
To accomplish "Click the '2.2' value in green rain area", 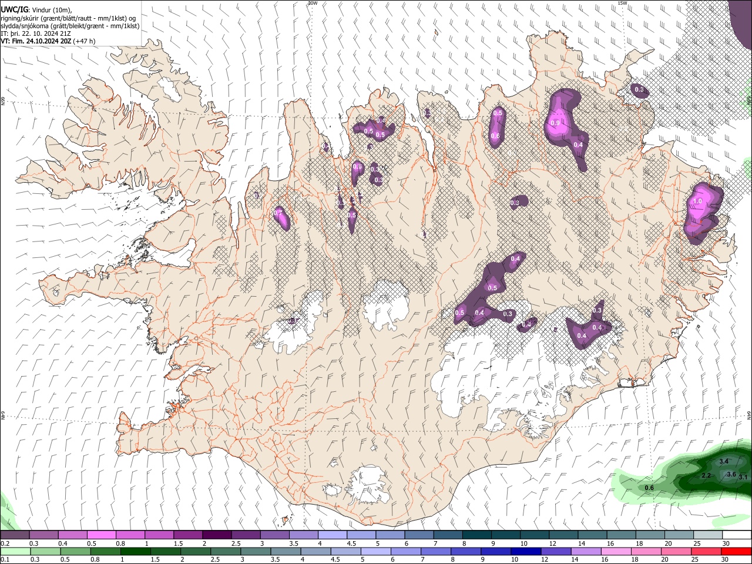I will click(706, 475).
